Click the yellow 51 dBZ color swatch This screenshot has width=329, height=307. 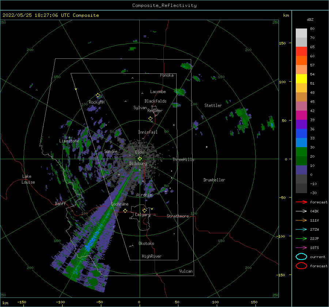coord(301,78)
